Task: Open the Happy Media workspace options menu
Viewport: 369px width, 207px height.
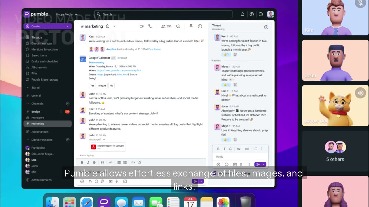Action: coord(77,14)
